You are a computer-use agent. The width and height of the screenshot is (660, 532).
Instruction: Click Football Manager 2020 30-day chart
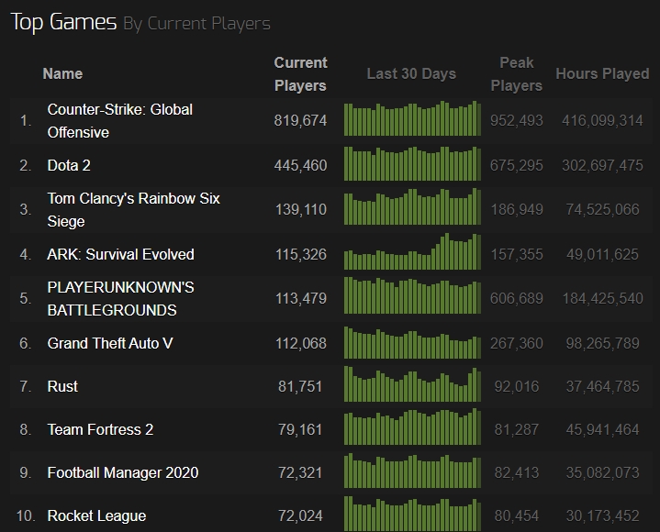point(412,471)
